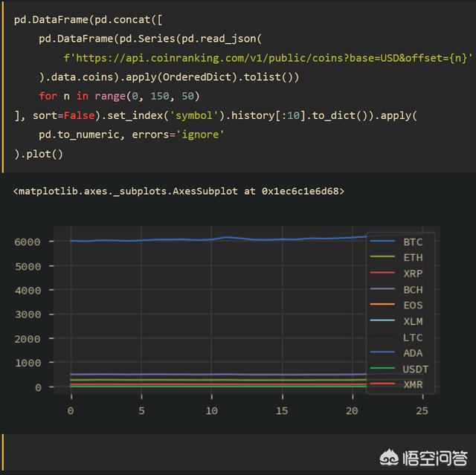
Task: Click the set_index('symbol') code line
Action: 216,115
